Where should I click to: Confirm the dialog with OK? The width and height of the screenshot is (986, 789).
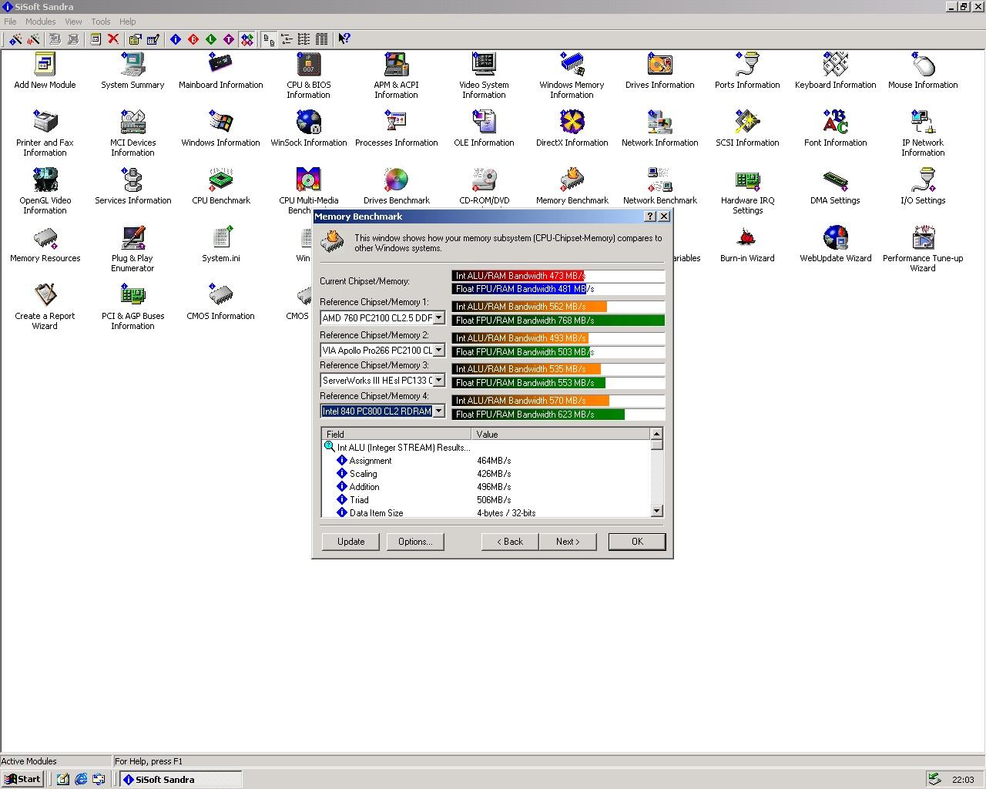pyautogui.click(x=637, y=542)
